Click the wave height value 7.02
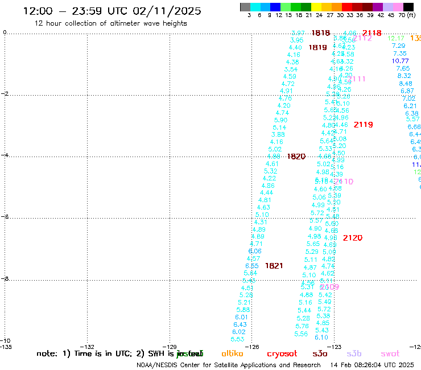The height and width of the screenshot is (370, 421). point(408,98)
